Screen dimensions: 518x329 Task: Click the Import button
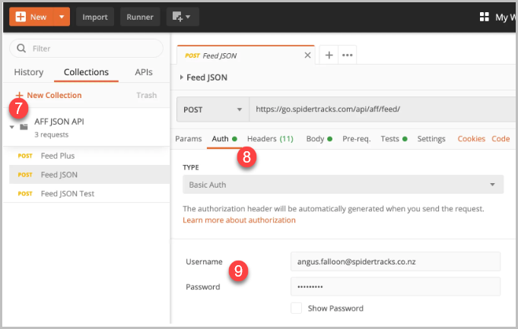pos(95,17)
